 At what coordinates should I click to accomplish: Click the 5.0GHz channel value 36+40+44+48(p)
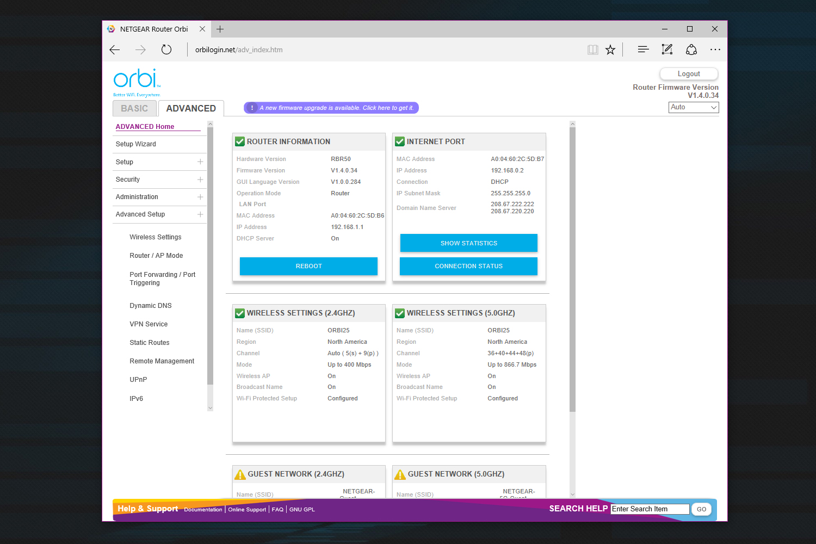coord(510,354)
